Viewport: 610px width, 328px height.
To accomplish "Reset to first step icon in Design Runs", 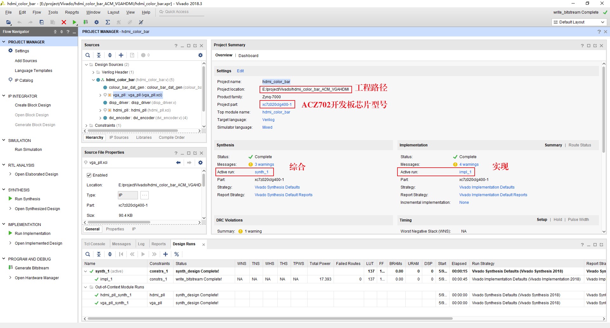I will pos(121,254).
